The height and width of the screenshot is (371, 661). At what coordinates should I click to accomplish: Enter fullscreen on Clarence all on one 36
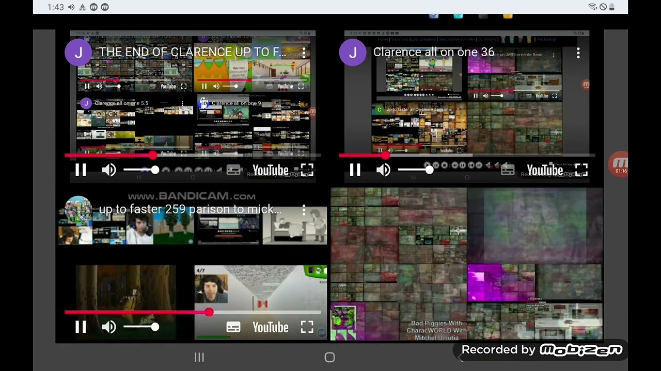point(581,170)
